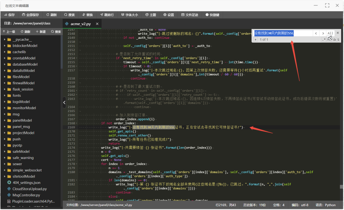The image size is (344, 210).
Task: Open the 404_settings.json file
Action: pos(26,183)
